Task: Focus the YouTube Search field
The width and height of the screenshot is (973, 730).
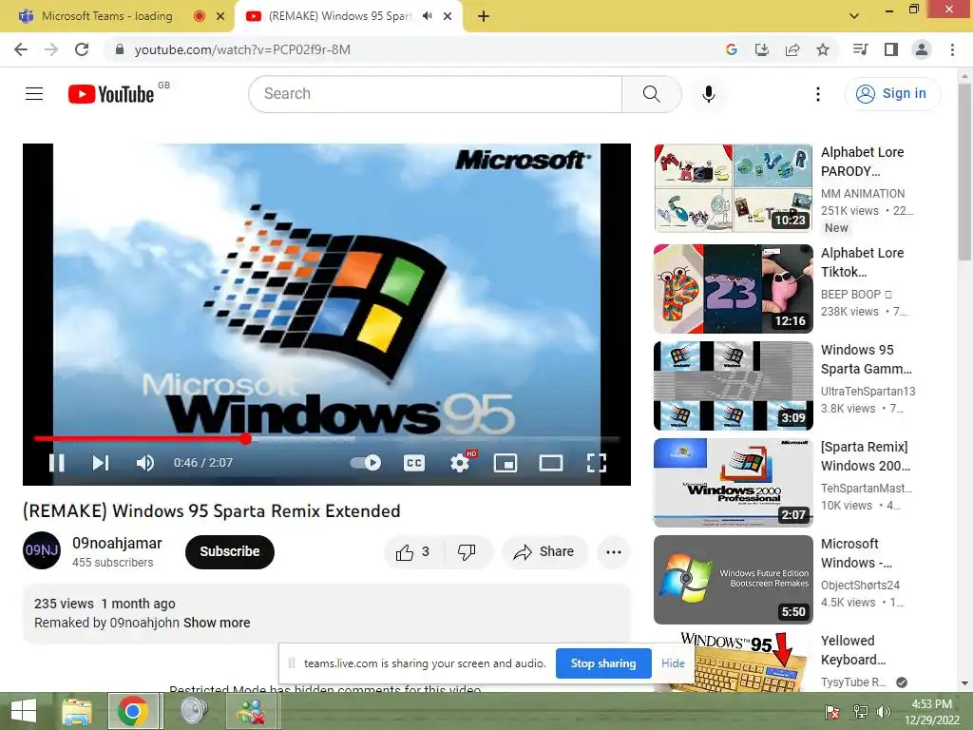Action: click(x=435, y=94)
